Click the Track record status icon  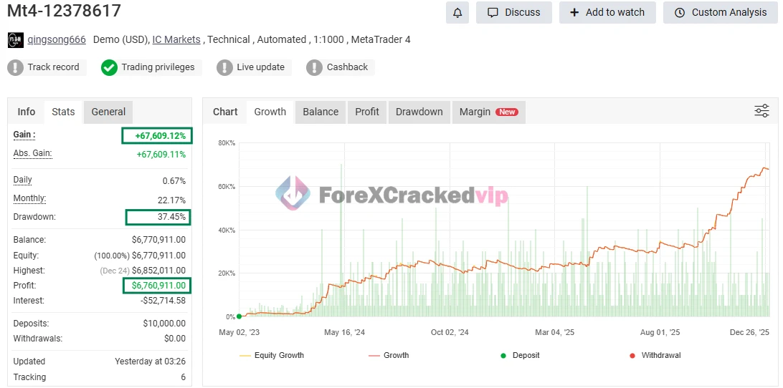(16, 67)
